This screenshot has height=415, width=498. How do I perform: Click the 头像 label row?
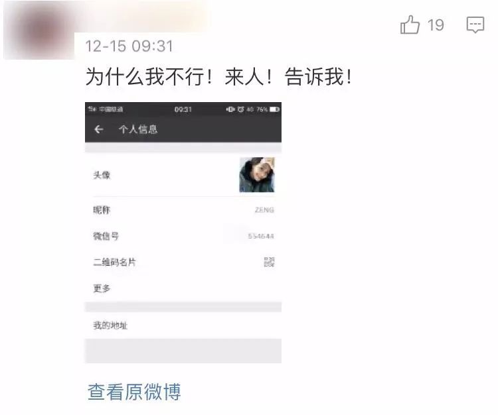183,175
